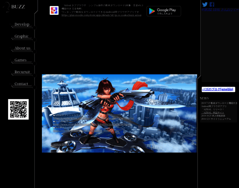Click the Google Play badge

164,11
